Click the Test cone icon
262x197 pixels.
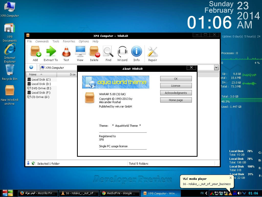click(66, 54)
